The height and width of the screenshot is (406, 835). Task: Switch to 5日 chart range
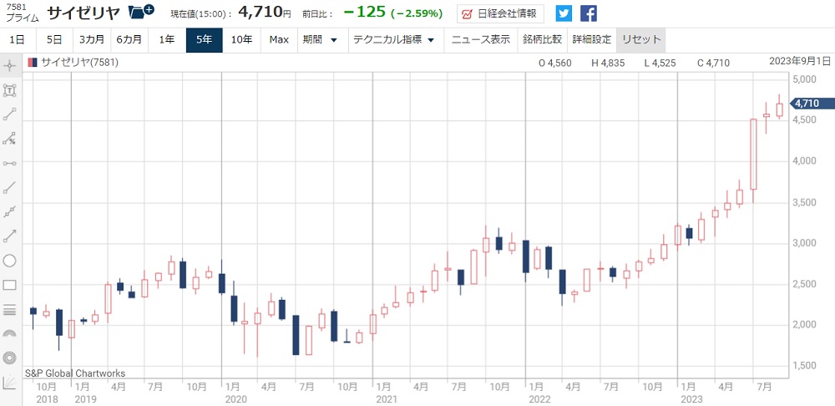(54, 40)
